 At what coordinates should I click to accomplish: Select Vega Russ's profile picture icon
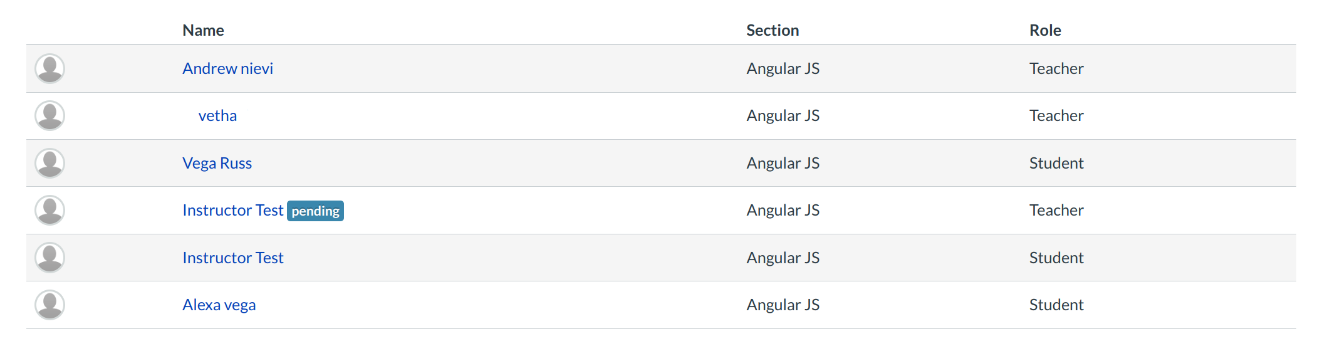click(49, 163)
